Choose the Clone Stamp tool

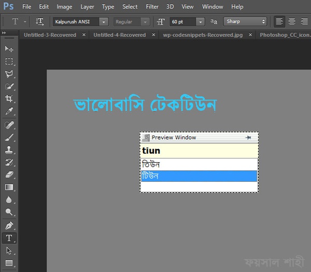(x=9, y=150)
